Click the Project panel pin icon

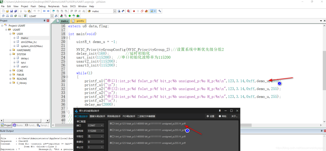click(x=44, y=20)
